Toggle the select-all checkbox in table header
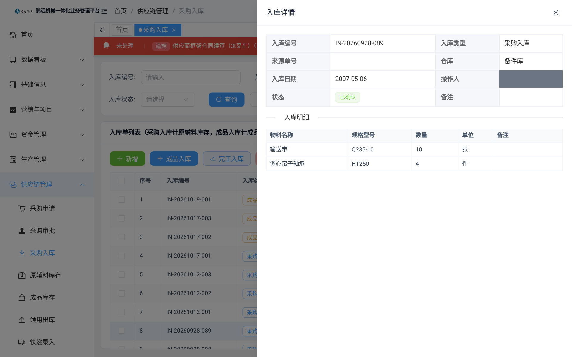 click(x=122, y=181)
